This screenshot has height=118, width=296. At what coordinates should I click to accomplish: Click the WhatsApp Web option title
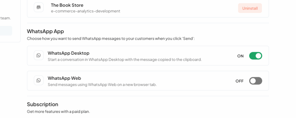pos(64,78)
